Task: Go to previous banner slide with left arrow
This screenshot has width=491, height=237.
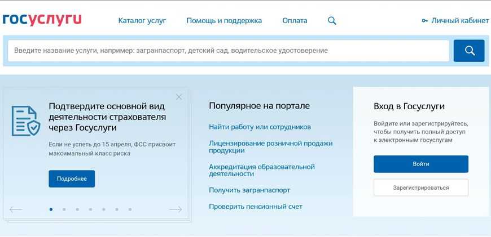Action: pyautogui.click(x=16, y=209)
